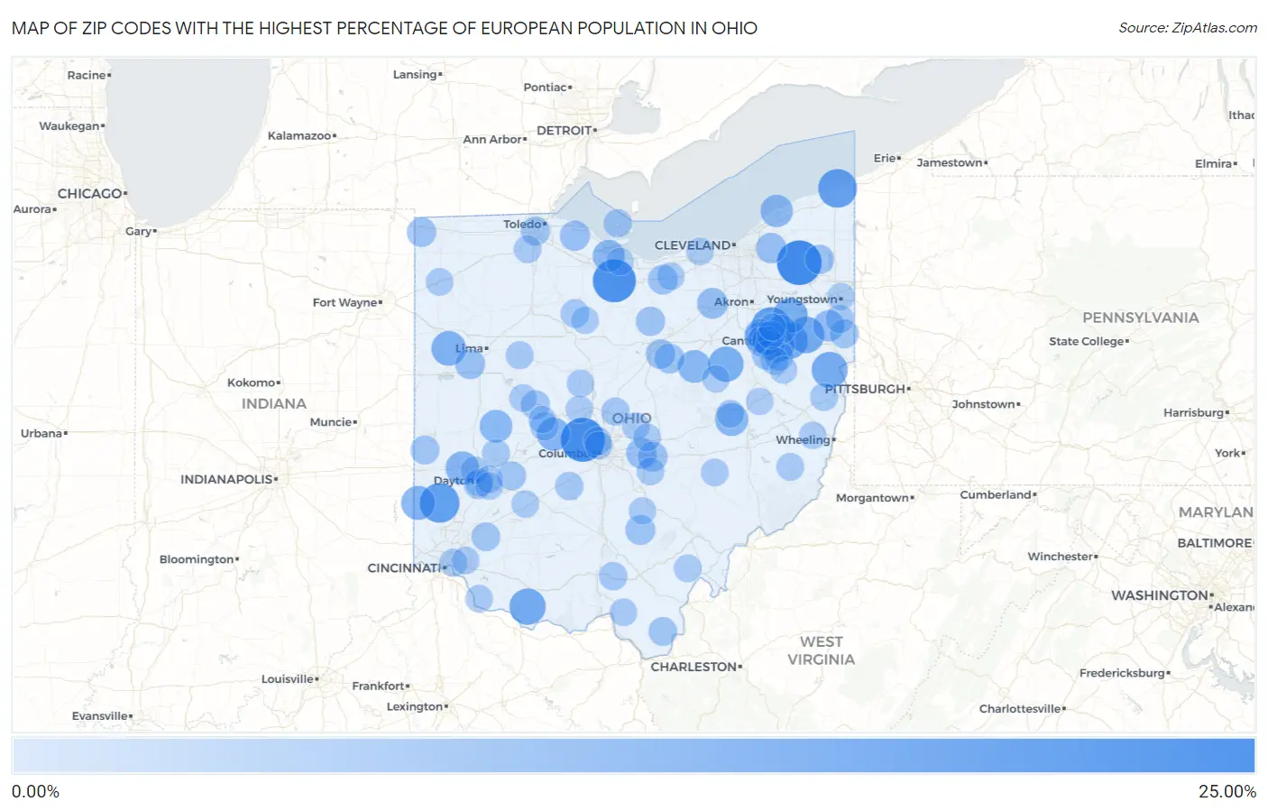
Task: Click the Harrisburg city label
Action: [1193, 412]
